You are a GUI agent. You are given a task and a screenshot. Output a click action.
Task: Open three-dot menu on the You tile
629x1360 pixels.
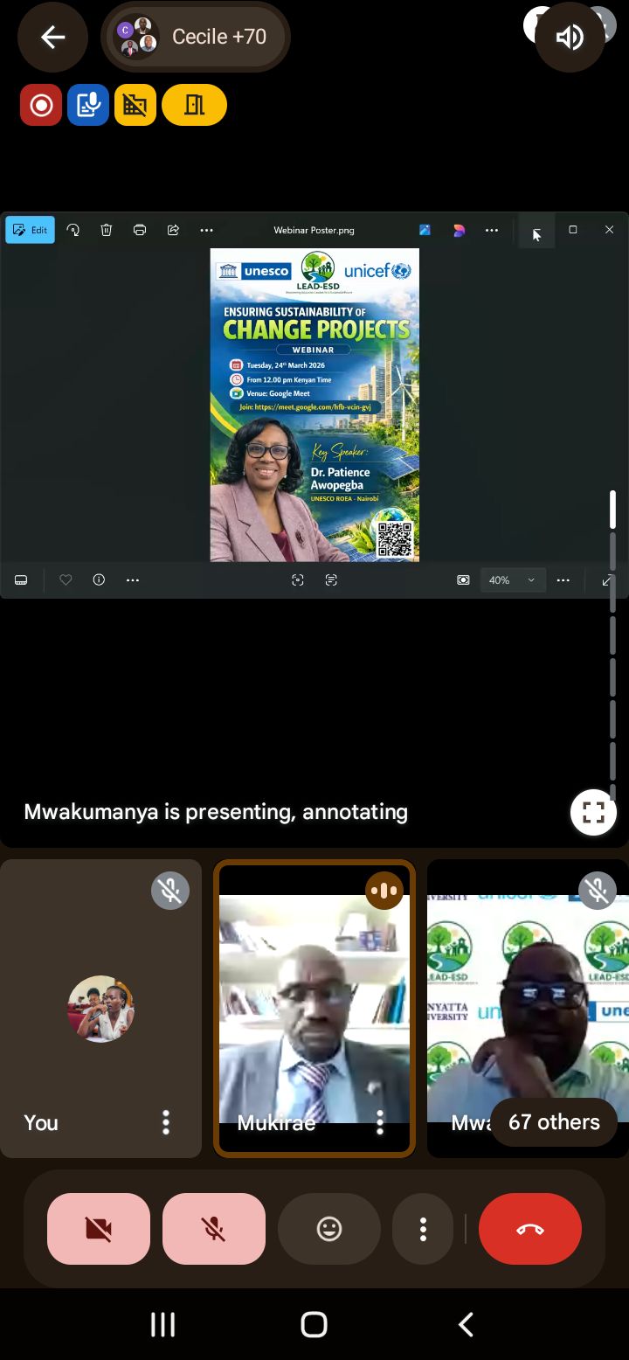click(x=166, y=1122)
